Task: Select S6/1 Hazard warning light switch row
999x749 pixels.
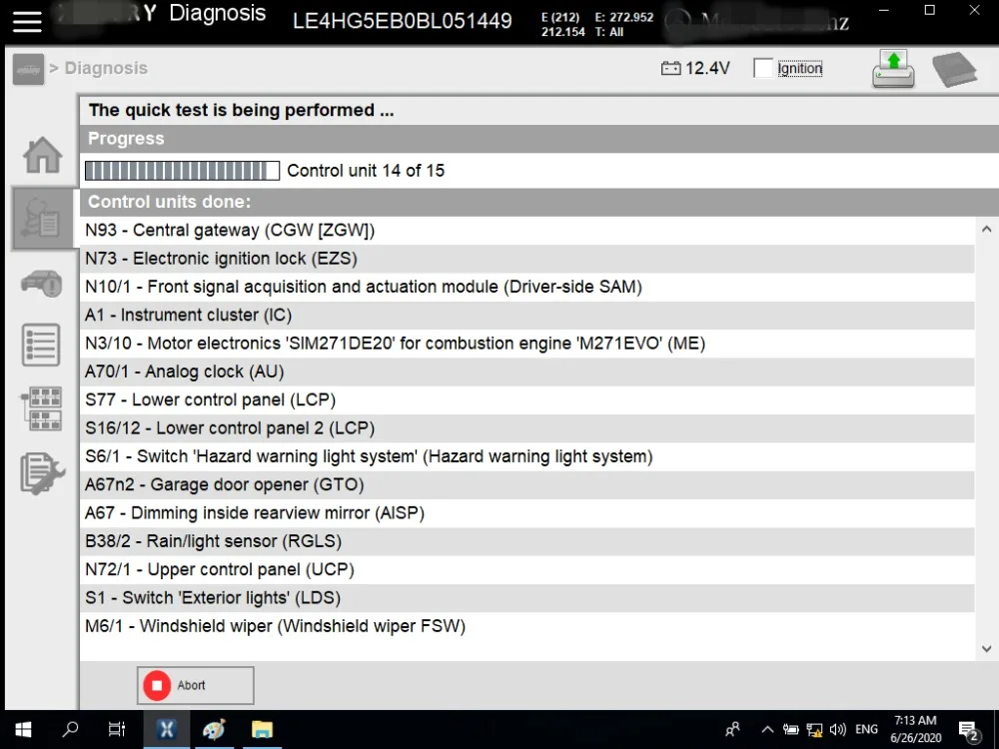Action: [527, 456]
